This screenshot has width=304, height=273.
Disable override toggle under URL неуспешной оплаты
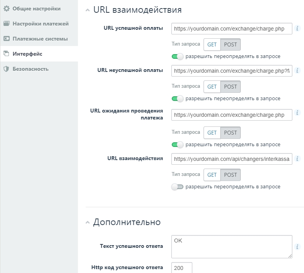(178, 99)
